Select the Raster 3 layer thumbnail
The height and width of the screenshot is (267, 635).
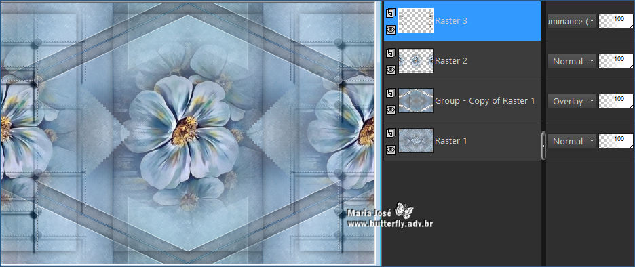pos(416,20)
